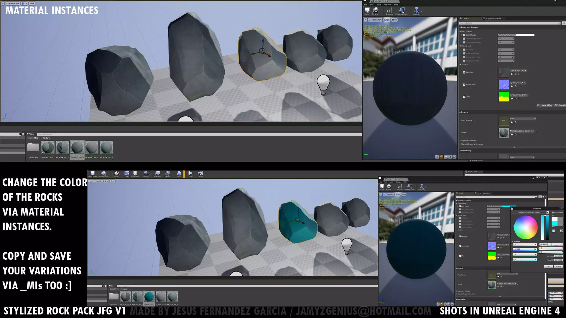
Task: Click the Hex sRGB field in Color Picker
Action: pyautogui.click(x=559, y=260)
